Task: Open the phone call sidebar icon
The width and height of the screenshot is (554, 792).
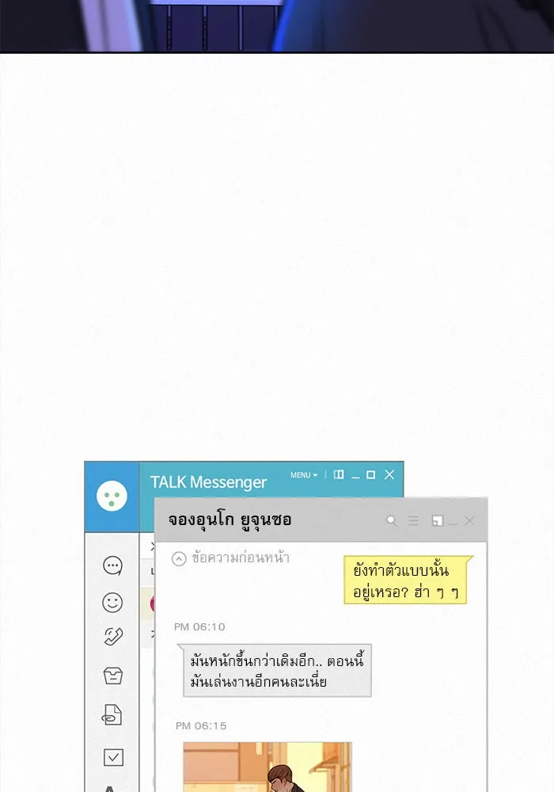Action: pos(113,637)
